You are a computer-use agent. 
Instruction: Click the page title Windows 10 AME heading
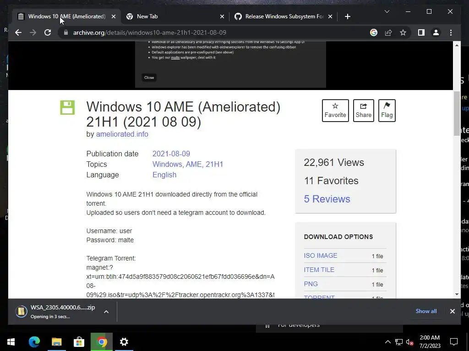[183, 114]
